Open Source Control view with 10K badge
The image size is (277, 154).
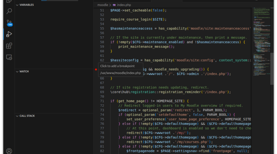click(9, 23)
